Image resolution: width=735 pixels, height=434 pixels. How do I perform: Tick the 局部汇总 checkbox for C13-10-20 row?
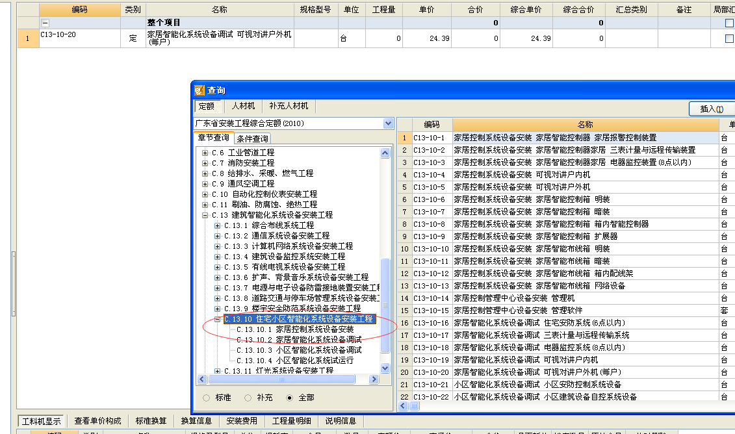(x=729, y=38)
